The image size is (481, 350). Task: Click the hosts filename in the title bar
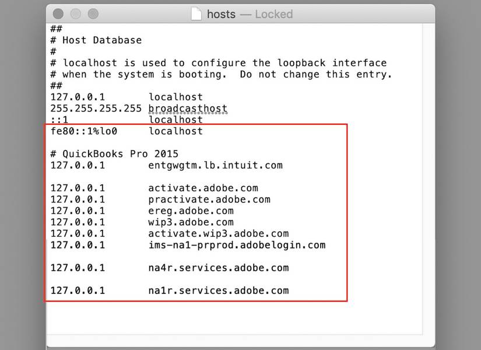(x=223, y=14)
